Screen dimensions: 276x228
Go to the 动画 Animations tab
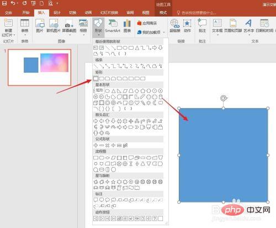[x=88, y=13]
